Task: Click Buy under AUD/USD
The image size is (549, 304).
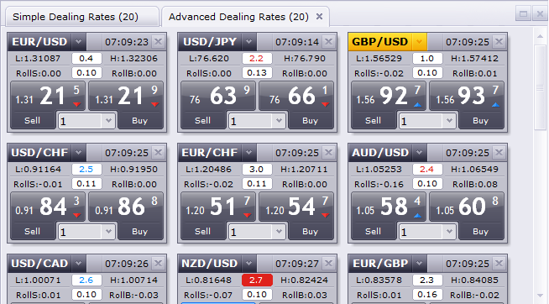Action: tap(480, 232)
